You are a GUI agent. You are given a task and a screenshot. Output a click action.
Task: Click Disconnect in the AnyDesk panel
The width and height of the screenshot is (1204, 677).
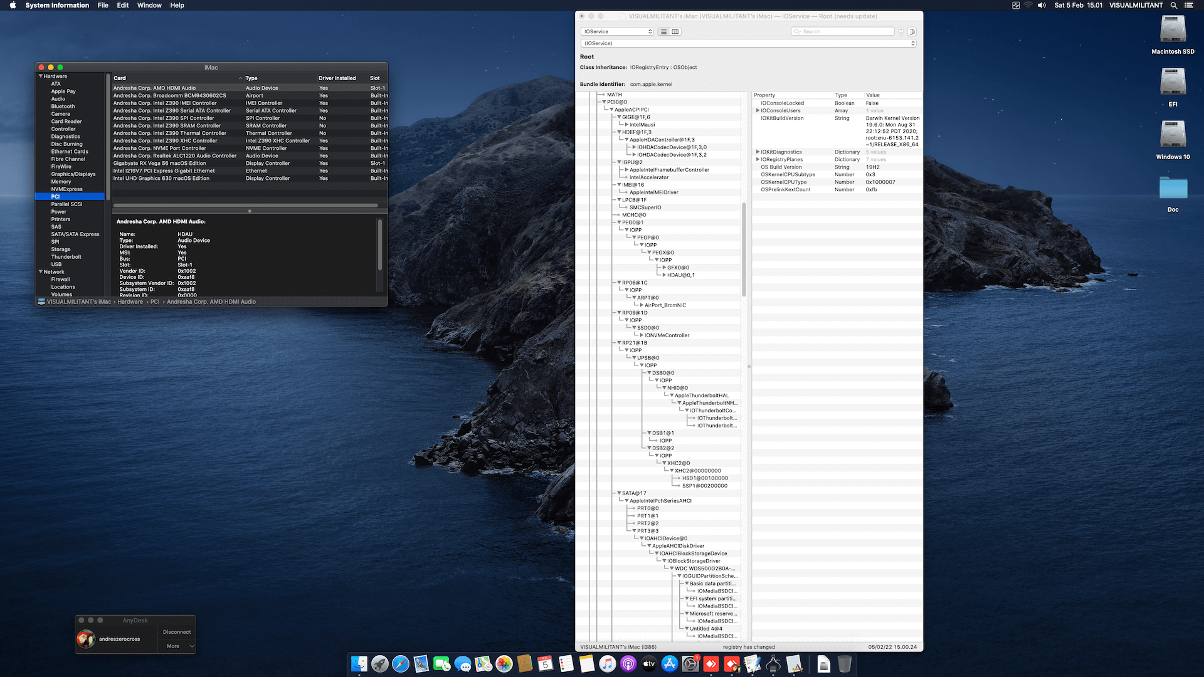[177, 632]
